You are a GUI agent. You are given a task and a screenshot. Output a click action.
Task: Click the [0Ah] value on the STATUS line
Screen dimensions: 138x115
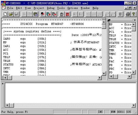(42, 65)
